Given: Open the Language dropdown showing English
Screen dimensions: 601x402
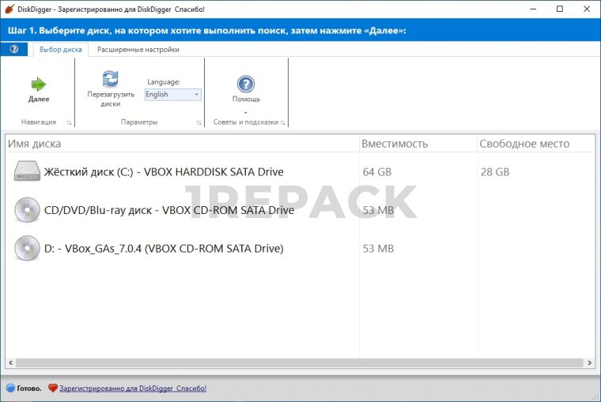Looking at the screenshot, I should coord(172,95).
